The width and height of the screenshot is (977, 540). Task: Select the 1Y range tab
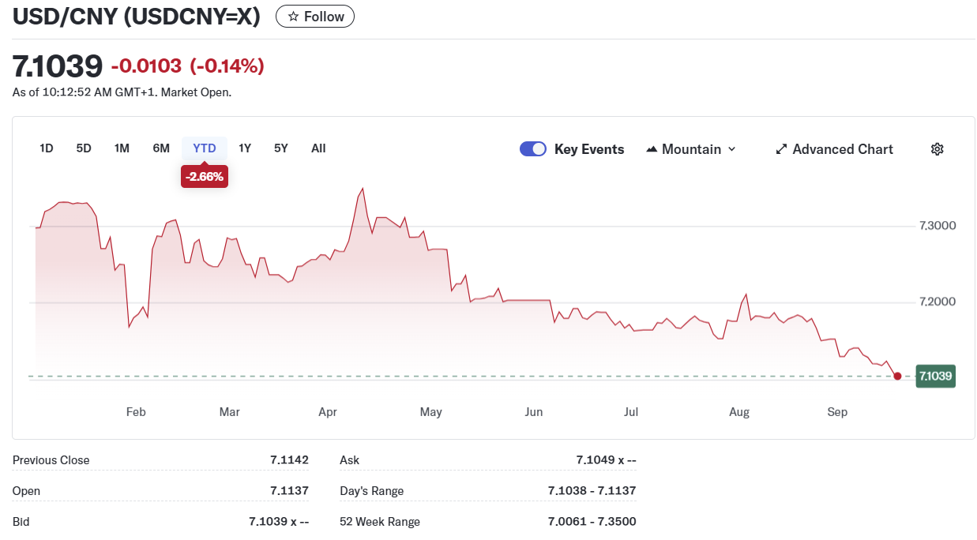point(245,148)
